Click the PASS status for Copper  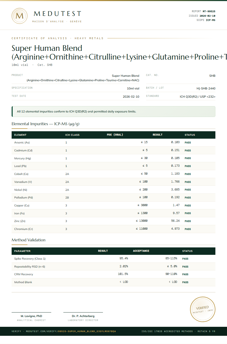pyautogui.click(x=188, y=206)
